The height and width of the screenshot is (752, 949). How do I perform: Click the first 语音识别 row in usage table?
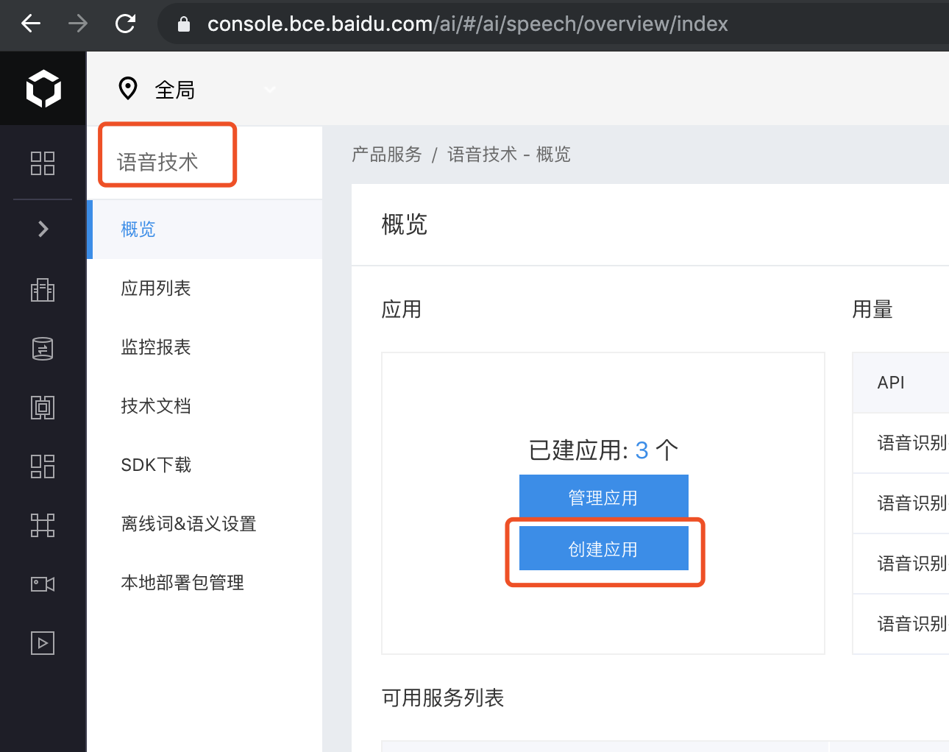pyautogui.click(x=901, y=443)
